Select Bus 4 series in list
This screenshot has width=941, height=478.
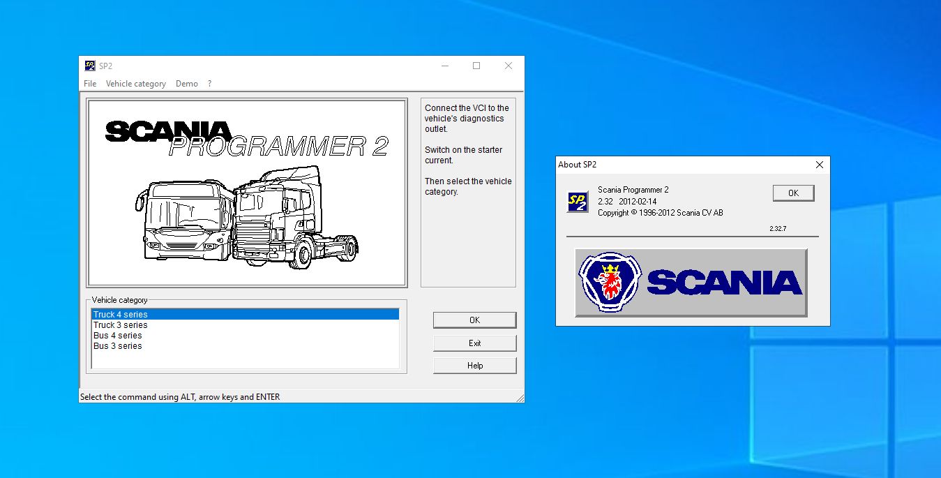click(246, 336)
